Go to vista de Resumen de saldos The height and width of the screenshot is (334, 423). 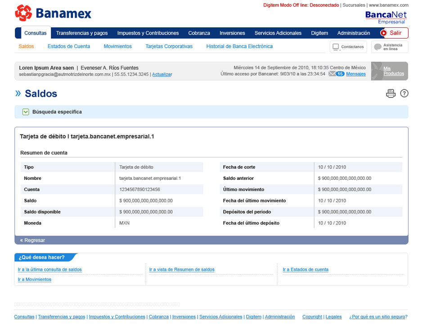point(182,269)
